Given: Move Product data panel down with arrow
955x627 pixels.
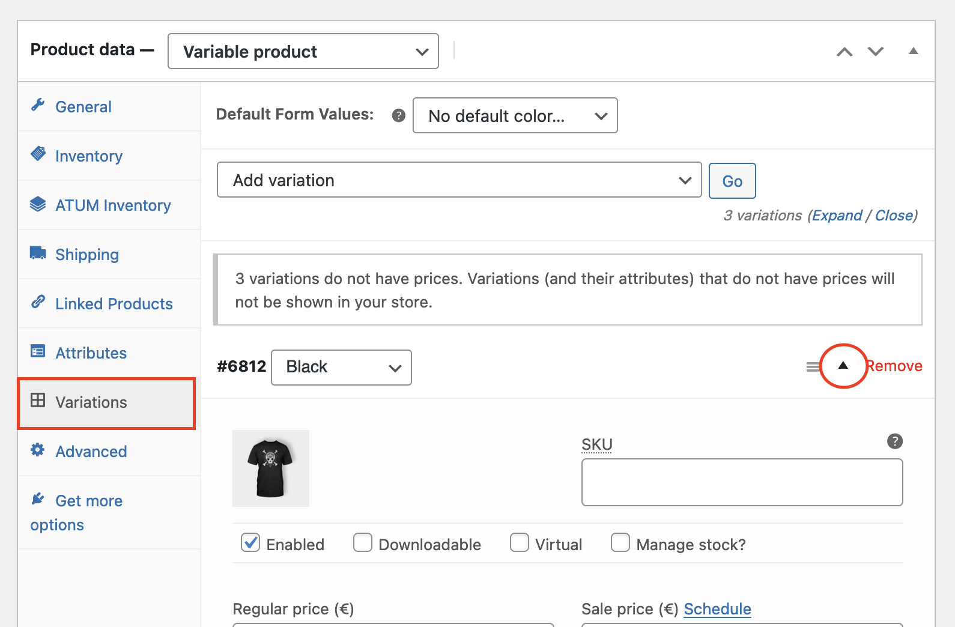Looking at the screenshot, I should click(876, 52).
